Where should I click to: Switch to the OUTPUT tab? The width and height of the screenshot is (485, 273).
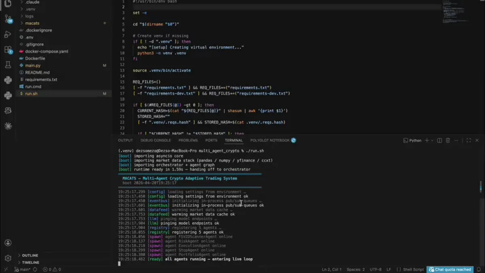coord(125,141)
